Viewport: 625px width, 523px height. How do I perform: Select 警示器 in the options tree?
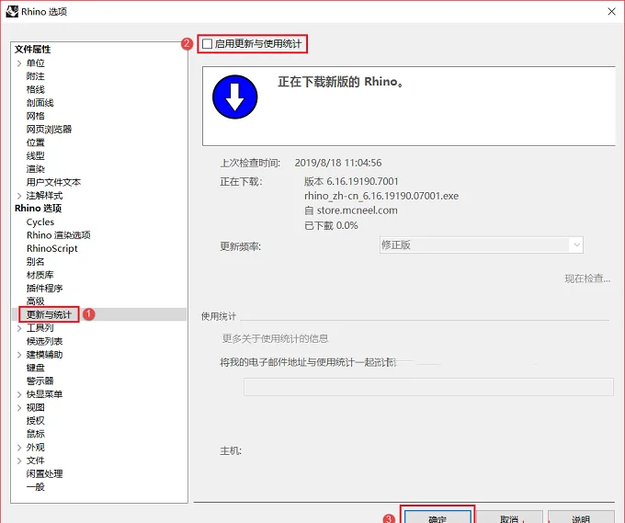click(40, 381)
